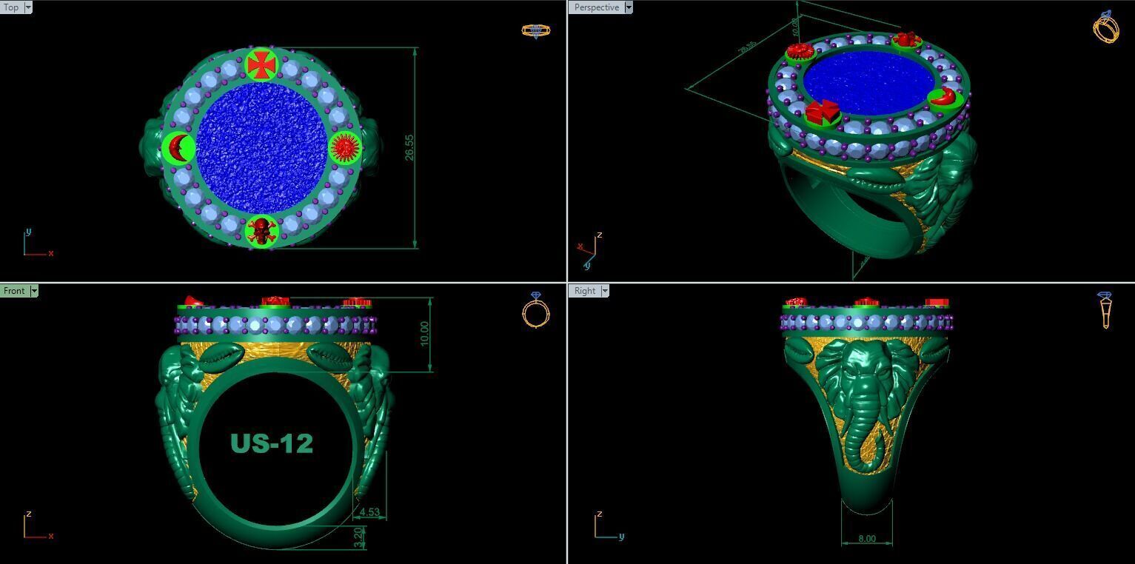Click the axis indicator in the Front viewport
1135x564 pixels.
tap(38, 526)
